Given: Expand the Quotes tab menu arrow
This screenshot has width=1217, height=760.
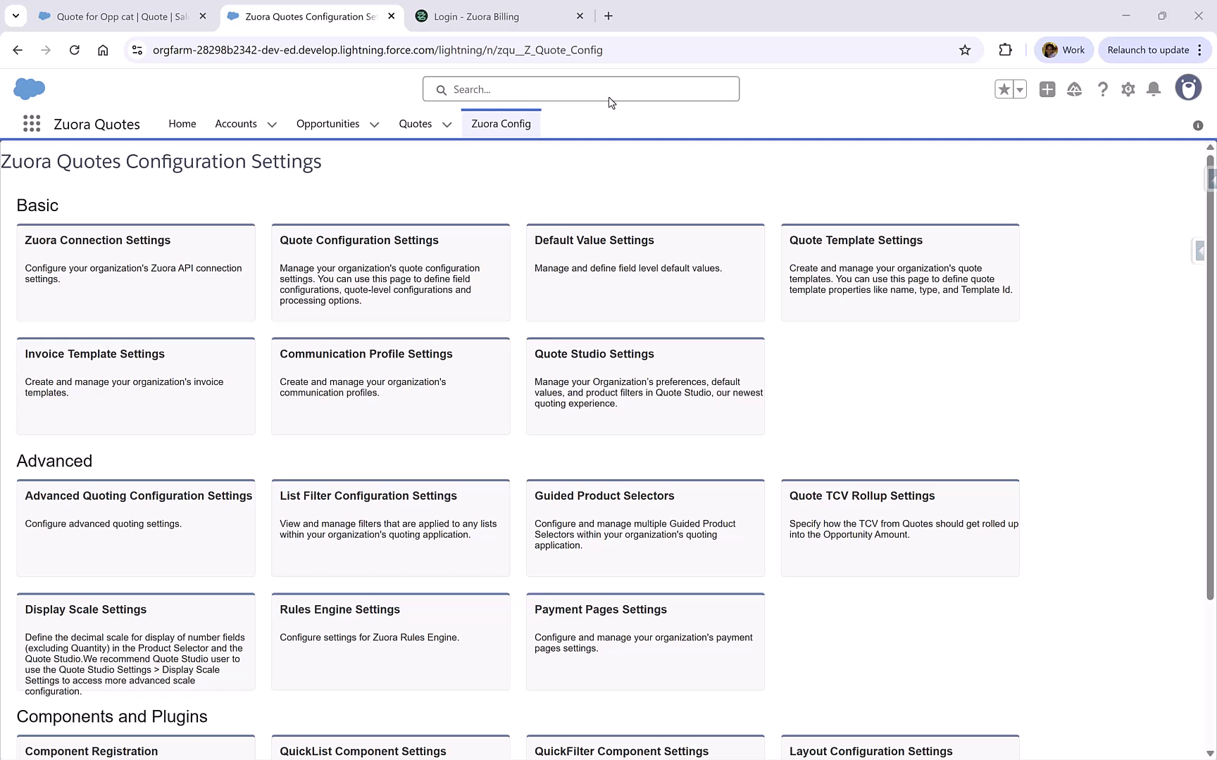Looking at the screenshot, I should [447, 125].
